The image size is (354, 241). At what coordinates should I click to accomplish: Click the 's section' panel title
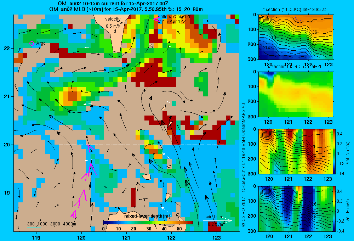pos(295,67)
